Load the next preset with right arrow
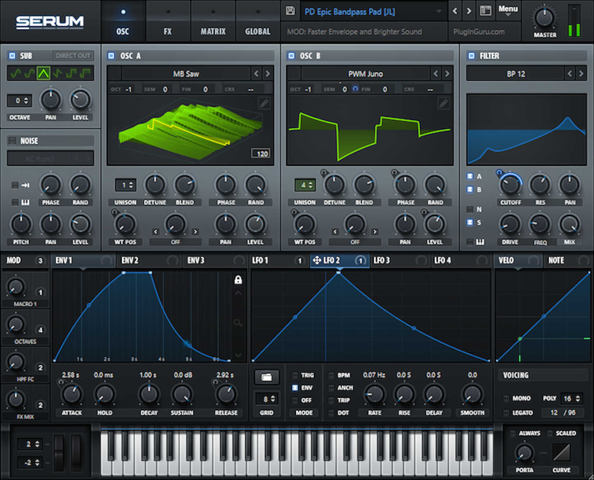This screenshot has height=480, width=594. [469, 11]
